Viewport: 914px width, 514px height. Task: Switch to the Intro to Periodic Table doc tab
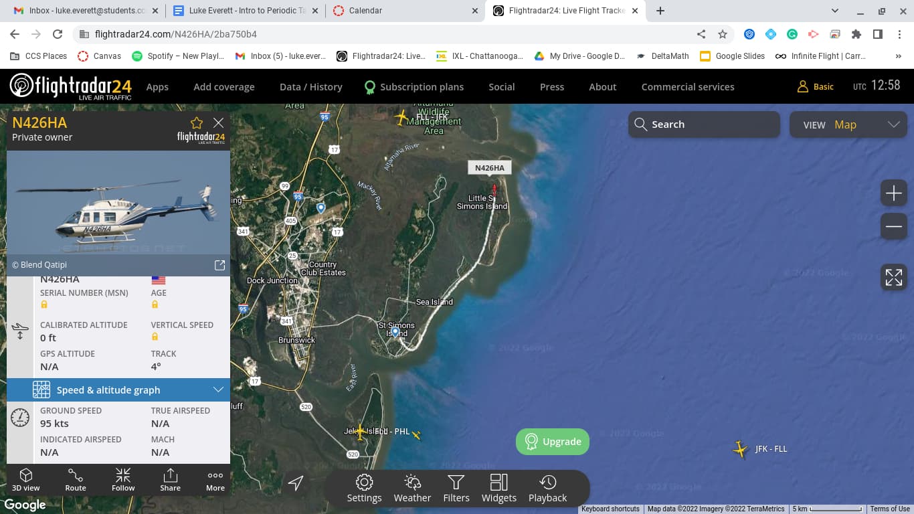click(x=245, y=11)
